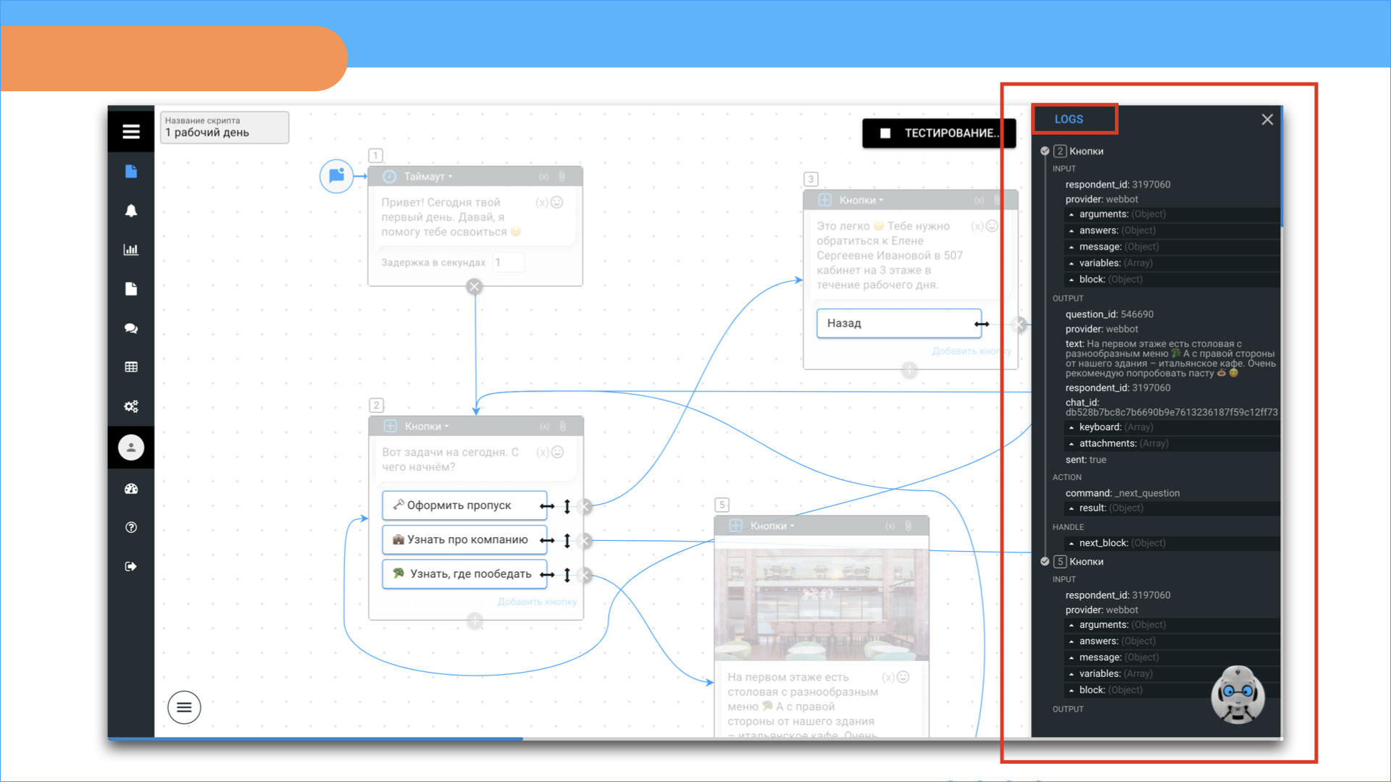Click the script name field 1 рабочий день

coord(225,127)
